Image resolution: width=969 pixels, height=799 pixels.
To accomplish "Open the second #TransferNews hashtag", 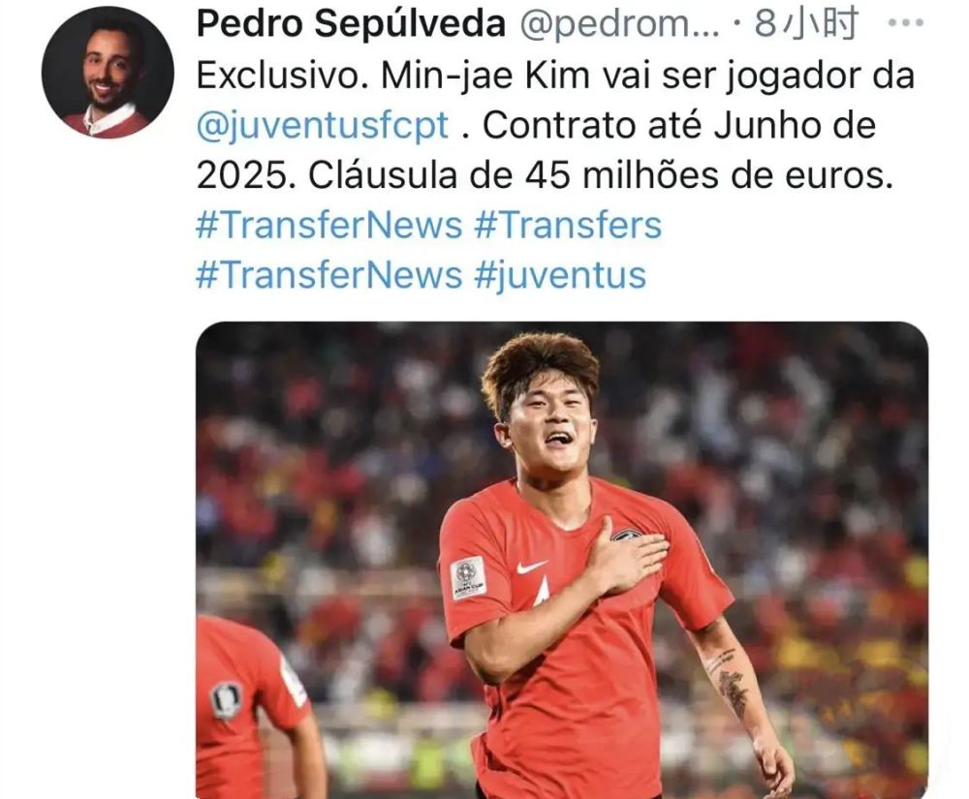I will 329,275.
